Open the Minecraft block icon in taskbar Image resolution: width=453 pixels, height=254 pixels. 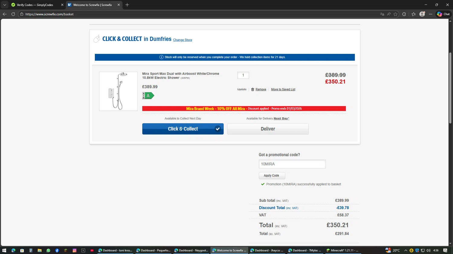coord(66,250)
